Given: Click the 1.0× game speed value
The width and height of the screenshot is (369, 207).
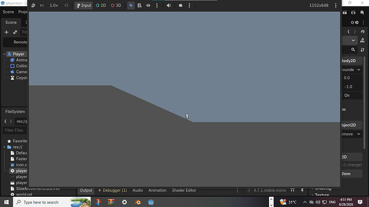Looking at the screenshot, I should point(53,5).
